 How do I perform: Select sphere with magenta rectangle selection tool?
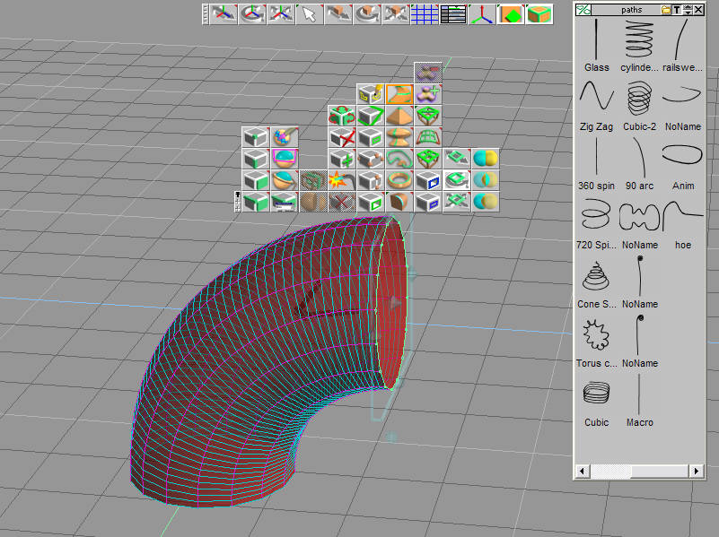285,159
